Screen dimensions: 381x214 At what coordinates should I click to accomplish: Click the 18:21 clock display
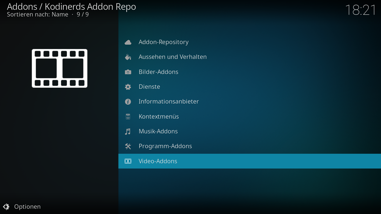click(361, 10)
